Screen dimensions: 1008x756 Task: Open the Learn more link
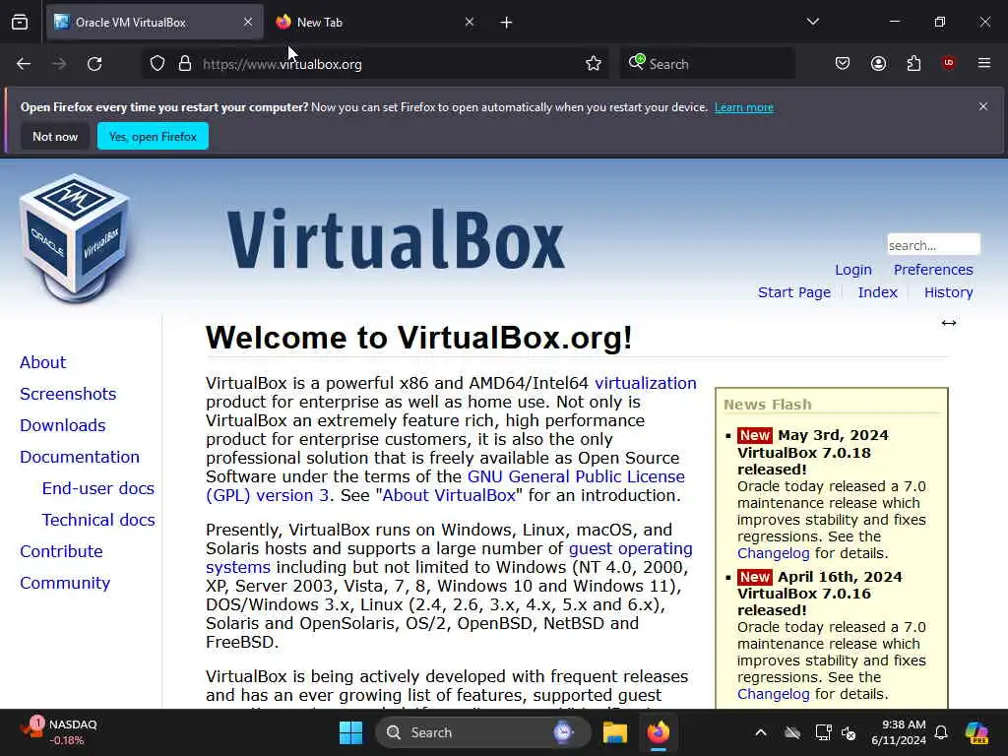coord(744,107)
